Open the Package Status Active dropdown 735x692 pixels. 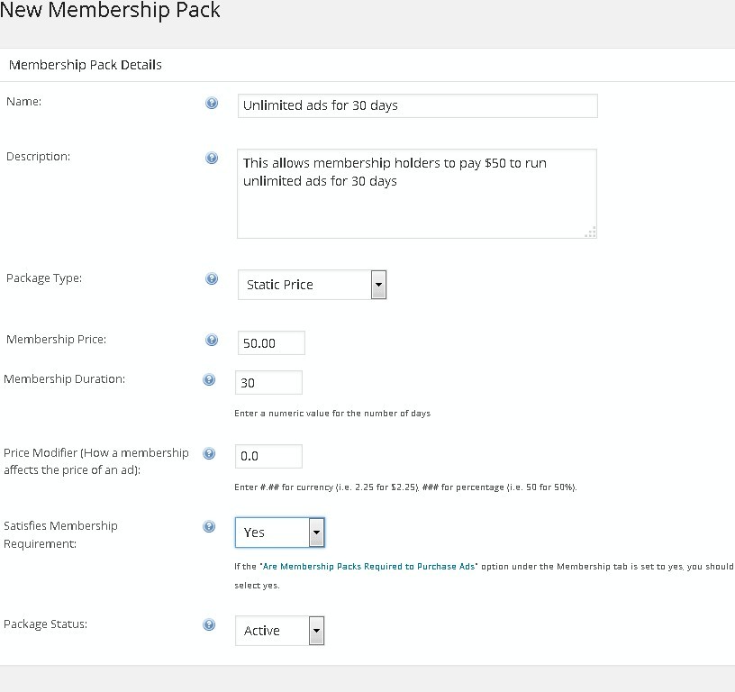tap(279, 631)
